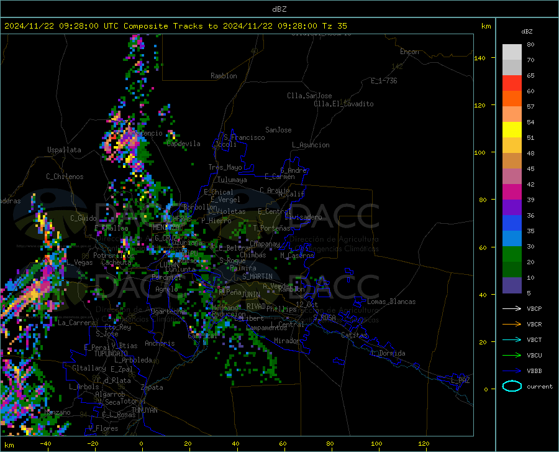This screenshot has width=559, height=452.
Task: Click the 'E_1-736' map label
Action: click(384, 81)
